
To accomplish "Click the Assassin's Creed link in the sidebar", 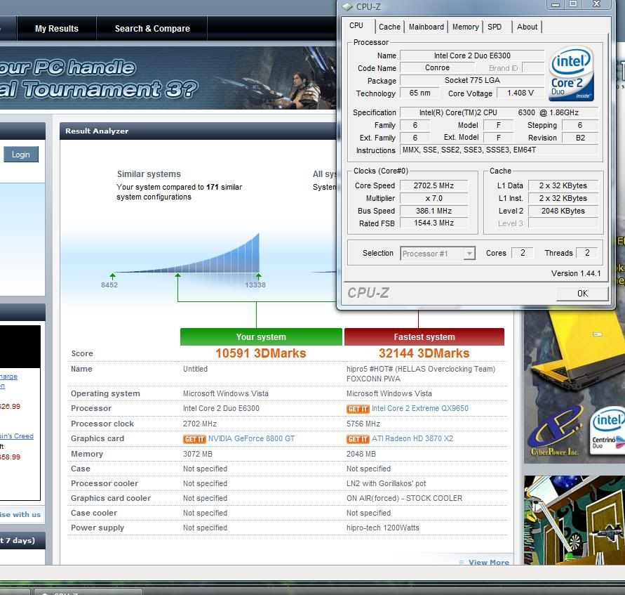I will (x=17, y=436).
